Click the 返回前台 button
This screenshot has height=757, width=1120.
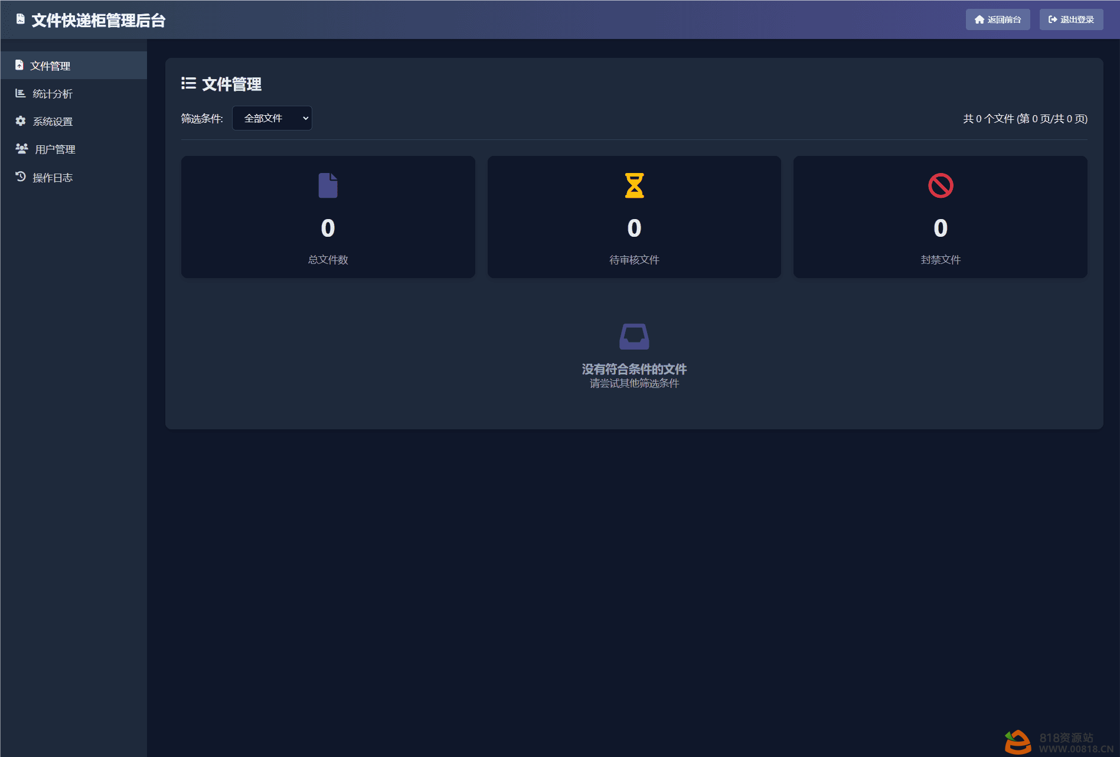(x=998, y=19)
